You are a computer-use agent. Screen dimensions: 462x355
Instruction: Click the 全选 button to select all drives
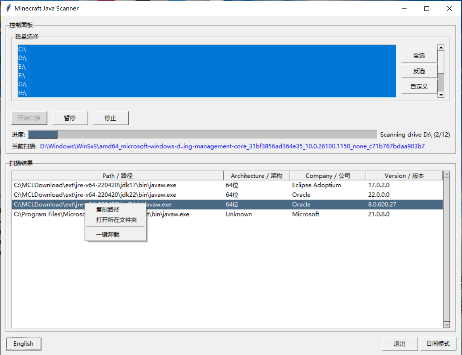tap(419, 55)
